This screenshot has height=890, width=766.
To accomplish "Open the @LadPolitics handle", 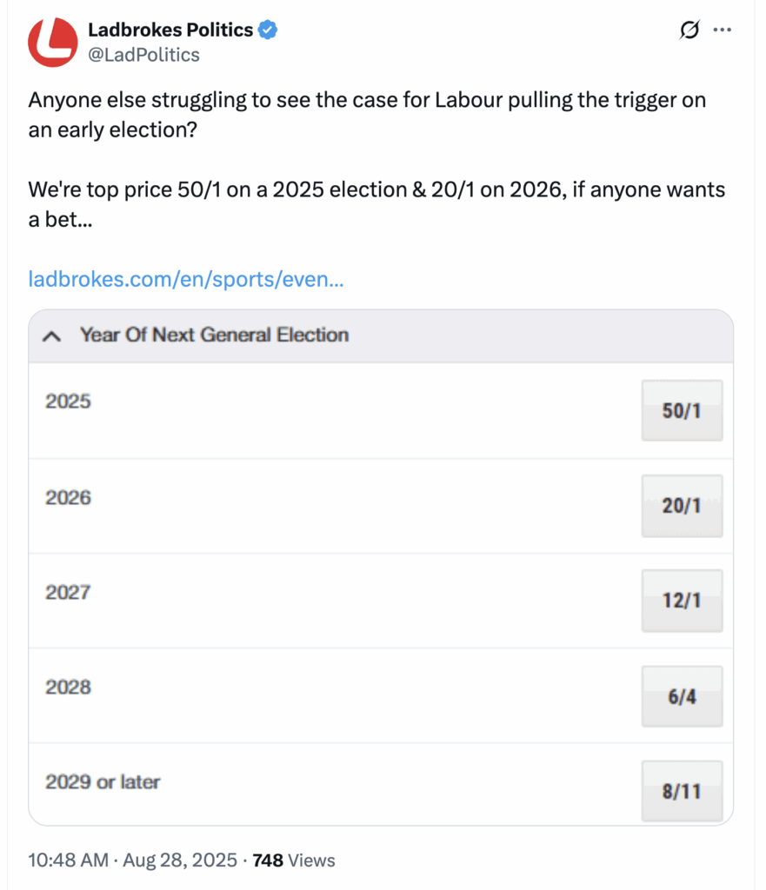I will (x=143, y=55).
